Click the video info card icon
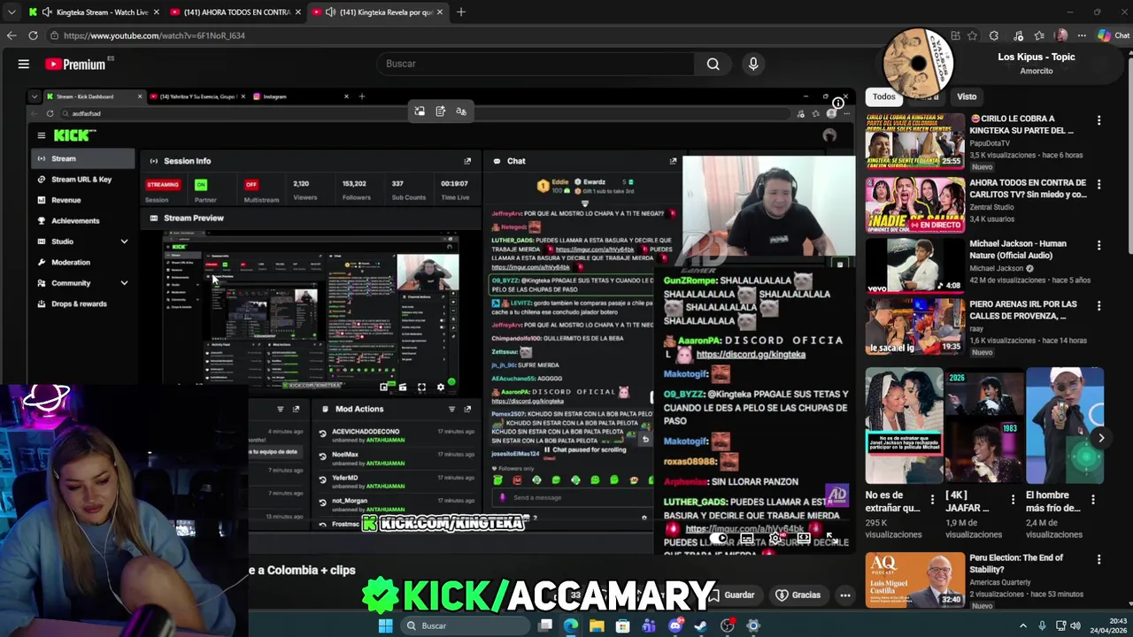Viewport: 1133px width, 637px height. (837, 104)
